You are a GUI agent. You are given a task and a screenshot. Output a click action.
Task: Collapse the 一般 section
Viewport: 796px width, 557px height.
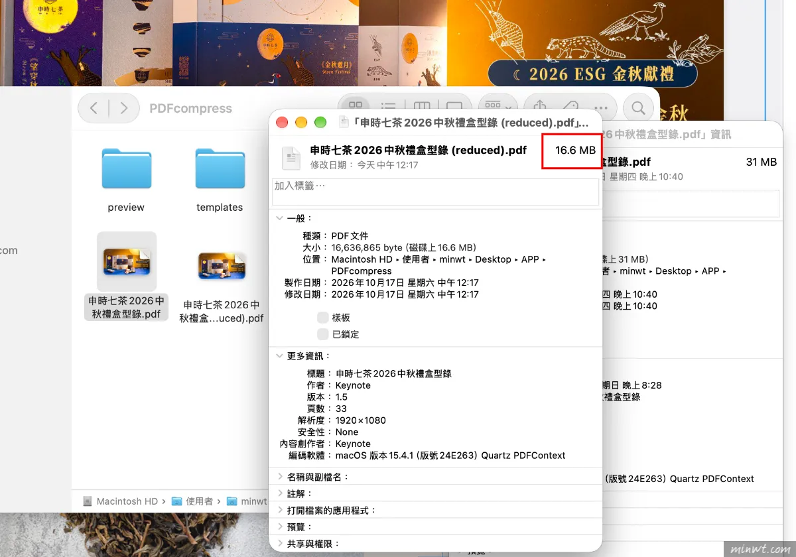pos(280,218)
